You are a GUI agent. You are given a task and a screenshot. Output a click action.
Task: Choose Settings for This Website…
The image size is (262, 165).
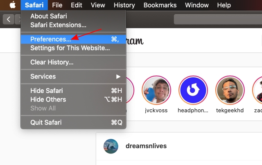tap(73, 48)
